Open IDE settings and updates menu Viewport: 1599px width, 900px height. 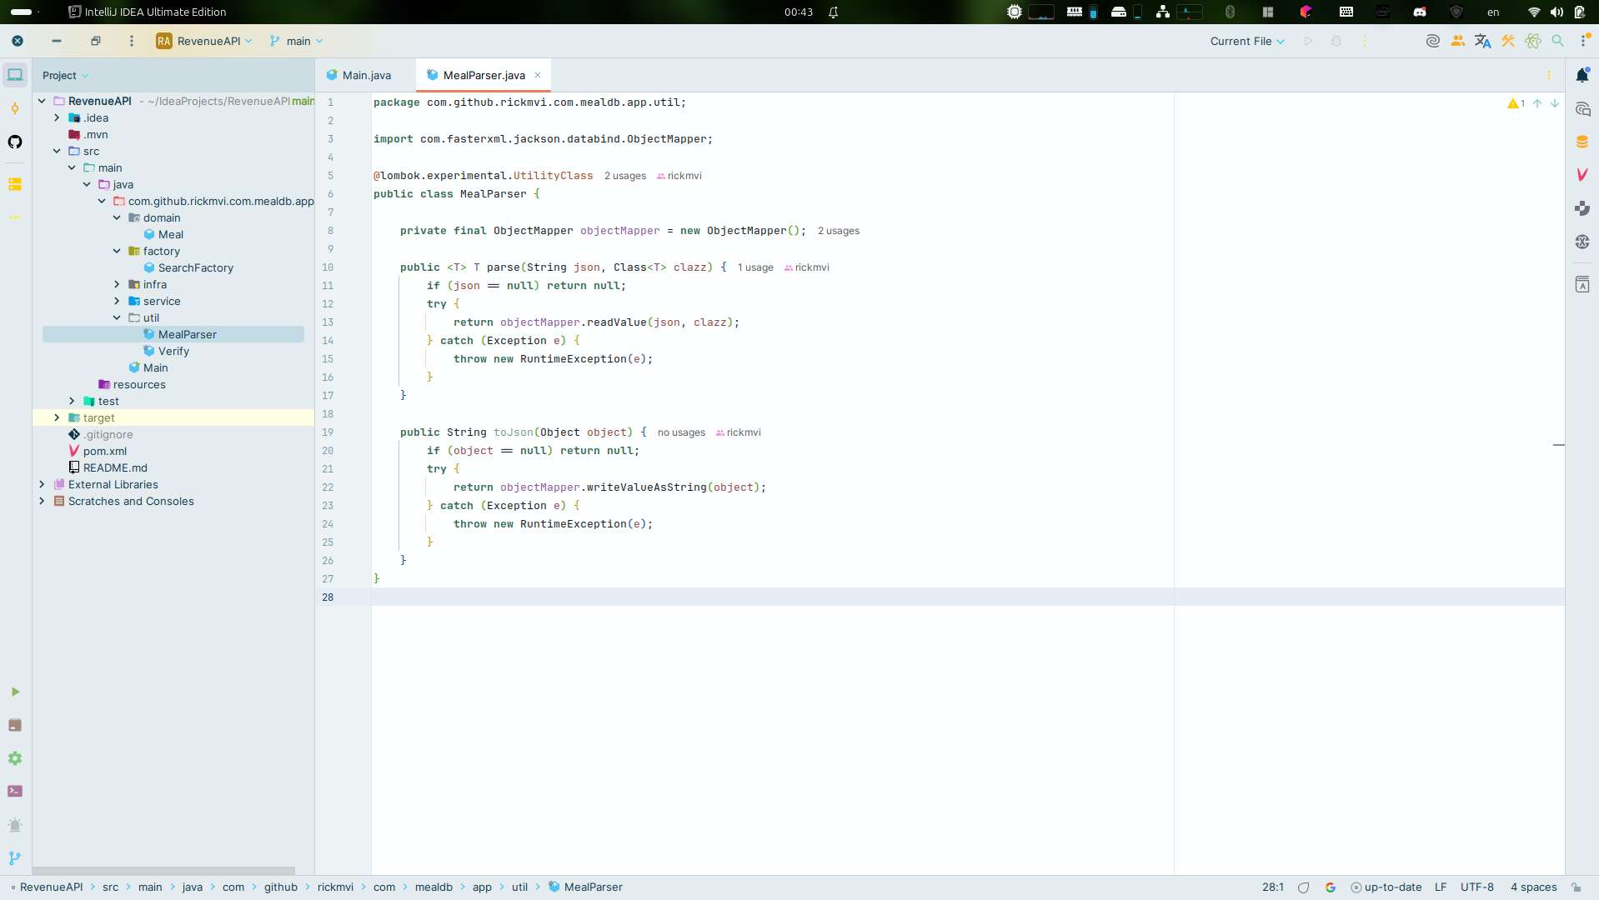(1584, 41)
